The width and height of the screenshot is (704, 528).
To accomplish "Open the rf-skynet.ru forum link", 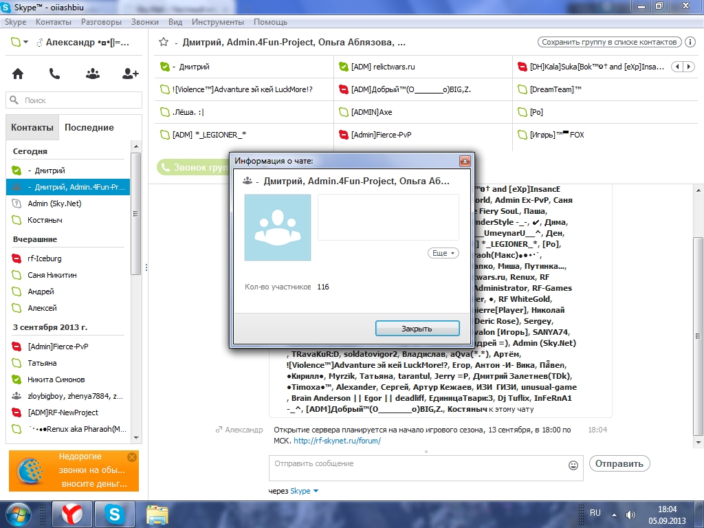I will (x=337, y=441).
